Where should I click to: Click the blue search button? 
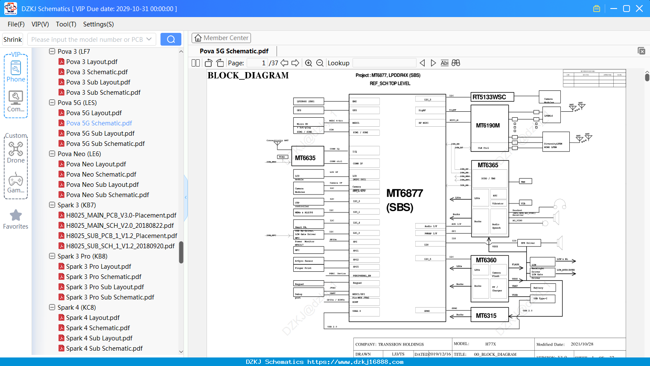(171, 39)
